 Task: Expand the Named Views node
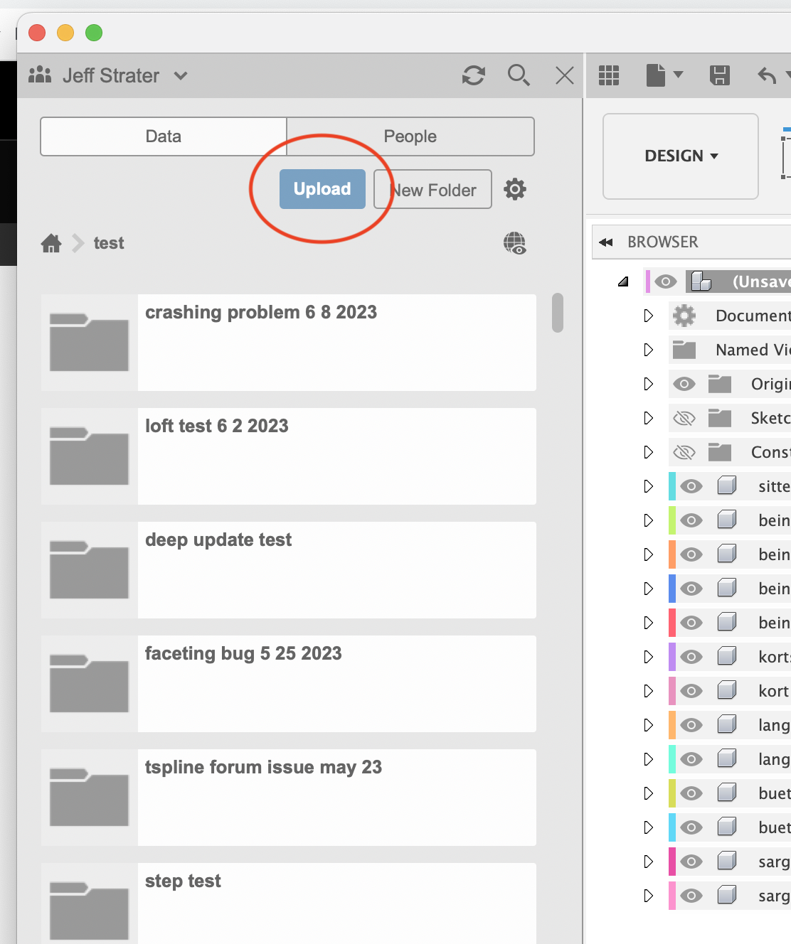coord(648,350)
